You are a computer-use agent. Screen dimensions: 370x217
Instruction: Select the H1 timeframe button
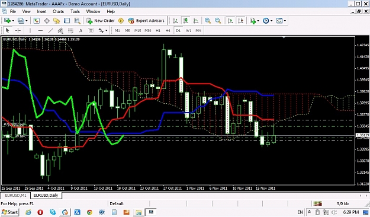pyautogui.click(x=158, y=30)
